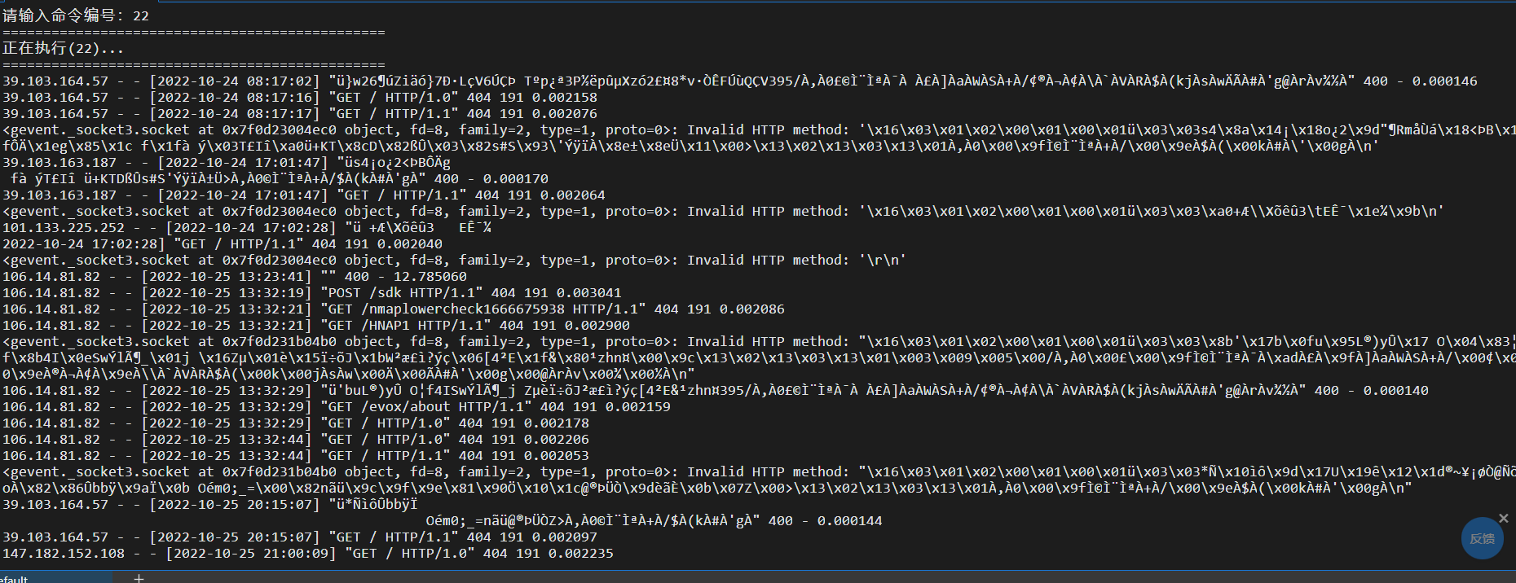Click the 101.133.225.252 log entry

pyautogui.click(x=247, y=227)
